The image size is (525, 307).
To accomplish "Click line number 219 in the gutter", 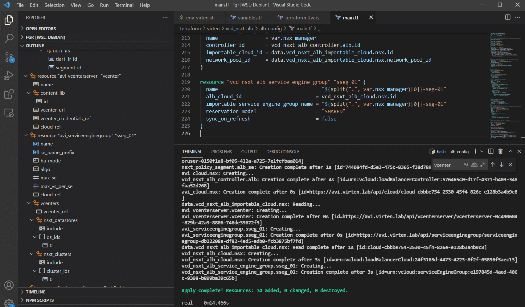I will click(x=186, y=82).
